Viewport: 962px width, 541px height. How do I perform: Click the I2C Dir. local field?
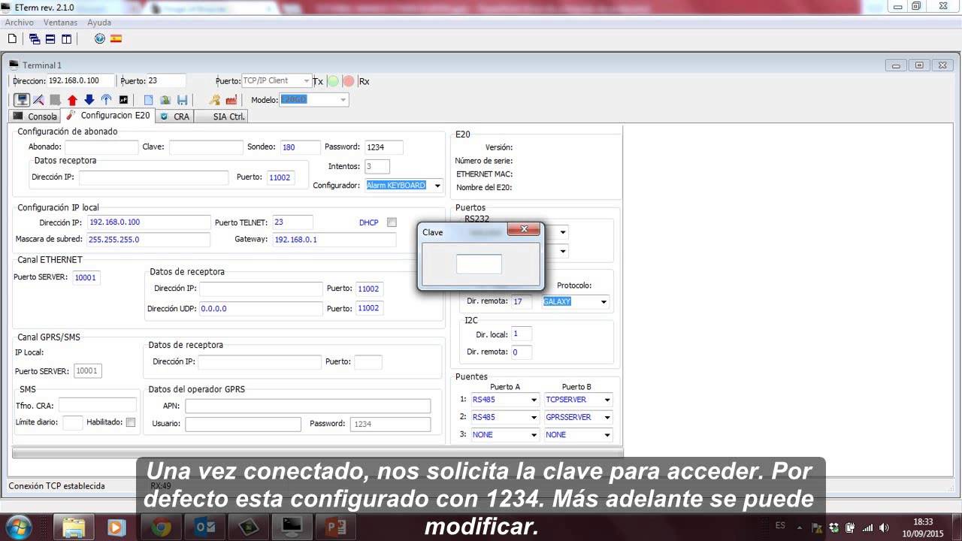click(521, 334)
